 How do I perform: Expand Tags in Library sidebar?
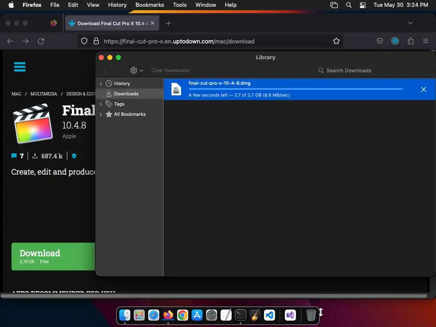pyautogui.click(x=100, y=104)
